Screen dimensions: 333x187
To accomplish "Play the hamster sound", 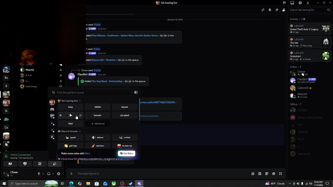I will (x=98, y=115).
